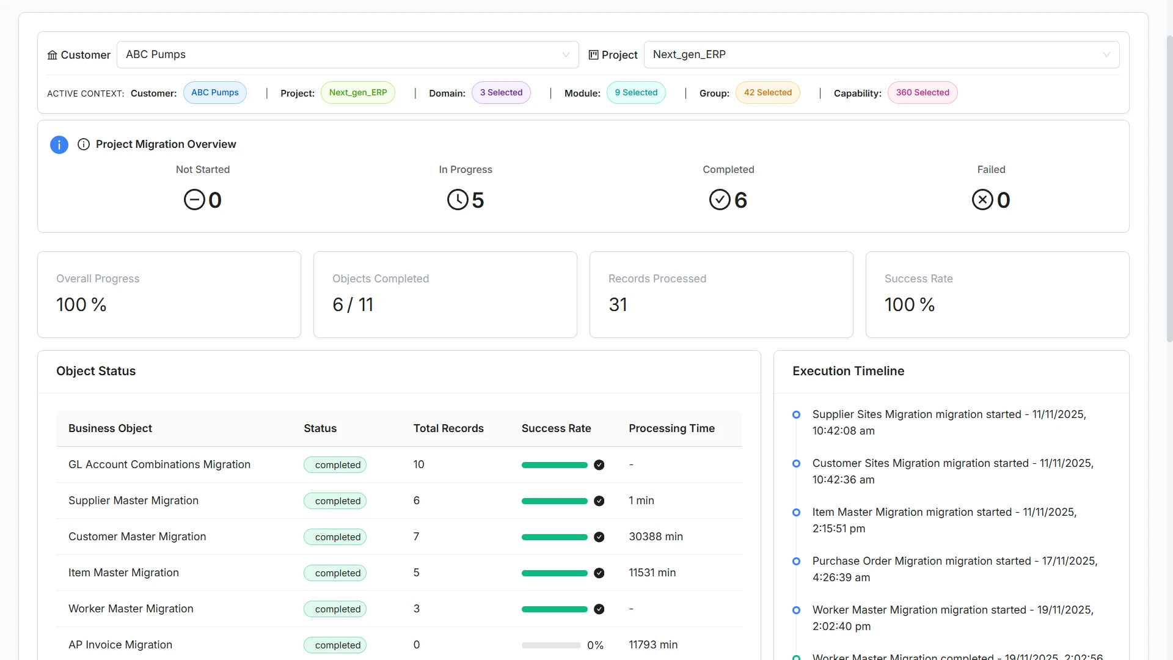Click the Supplier Sites Migration started timeline marker
Screen dimensions: 1173x660
pos(796,415)
